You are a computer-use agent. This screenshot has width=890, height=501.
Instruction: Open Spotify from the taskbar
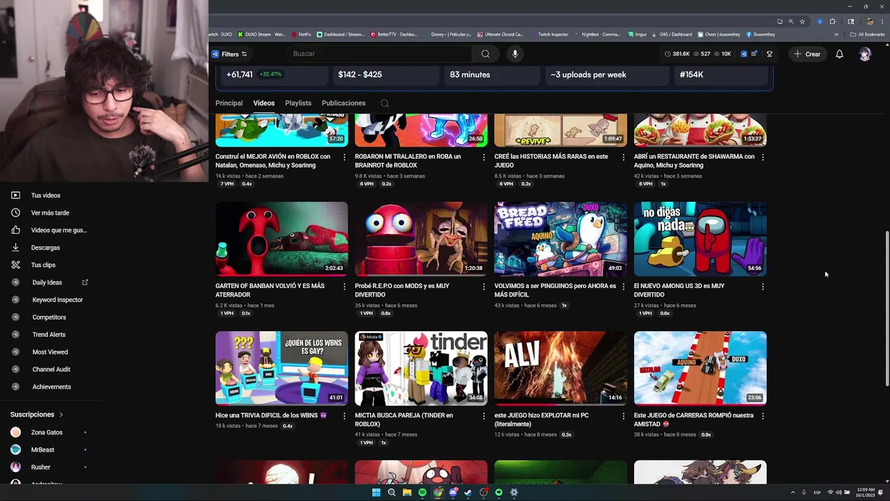422,493
